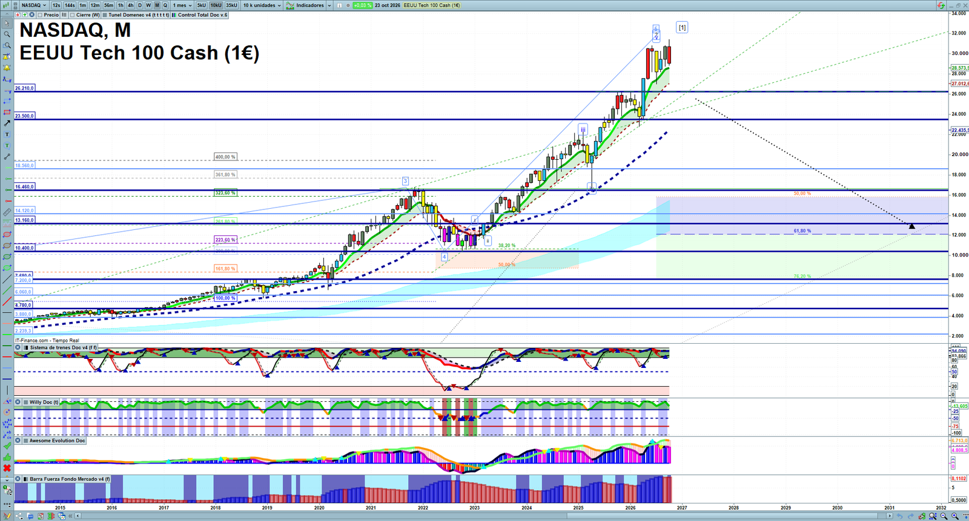Click the 26.210,0 horizontal line label
Viewport: 969px width, 521px height.
click(24, 88)
